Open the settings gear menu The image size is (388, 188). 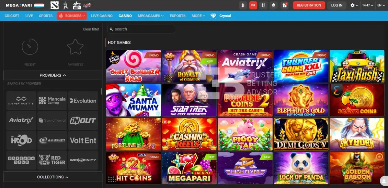pyautogui.click(x=354, y=5)
